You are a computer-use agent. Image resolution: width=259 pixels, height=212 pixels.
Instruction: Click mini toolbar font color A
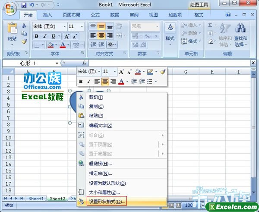coord(121,82)
